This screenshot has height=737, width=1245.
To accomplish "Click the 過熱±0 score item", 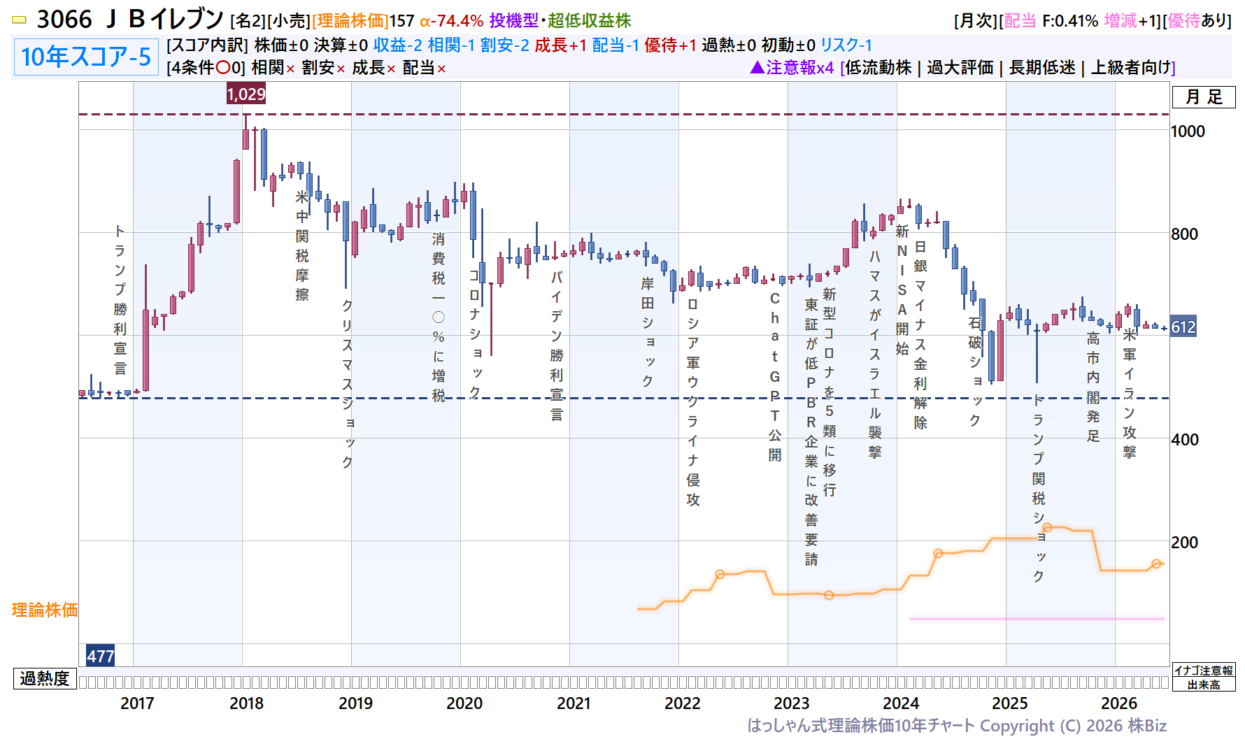I will tap(729, 45).
